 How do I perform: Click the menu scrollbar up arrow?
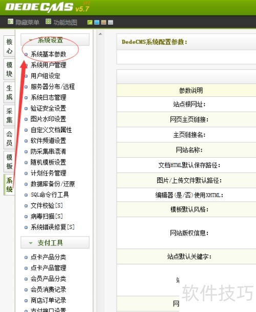click(100, 34)
